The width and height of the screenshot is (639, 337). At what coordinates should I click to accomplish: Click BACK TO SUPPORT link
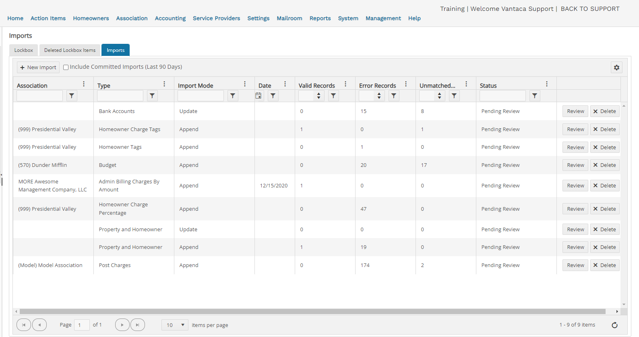coord(590,9)
